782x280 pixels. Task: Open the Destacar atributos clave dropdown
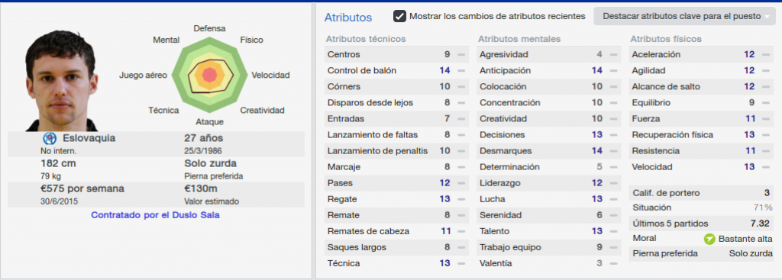tap(684, 17)
